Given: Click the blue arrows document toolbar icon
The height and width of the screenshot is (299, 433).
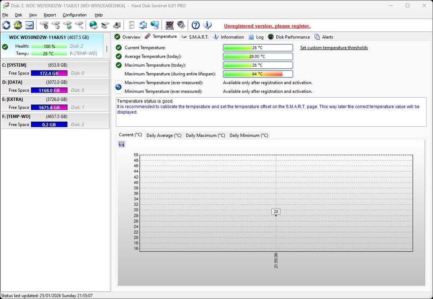Looking at the screenshot, I should point(143,25).
